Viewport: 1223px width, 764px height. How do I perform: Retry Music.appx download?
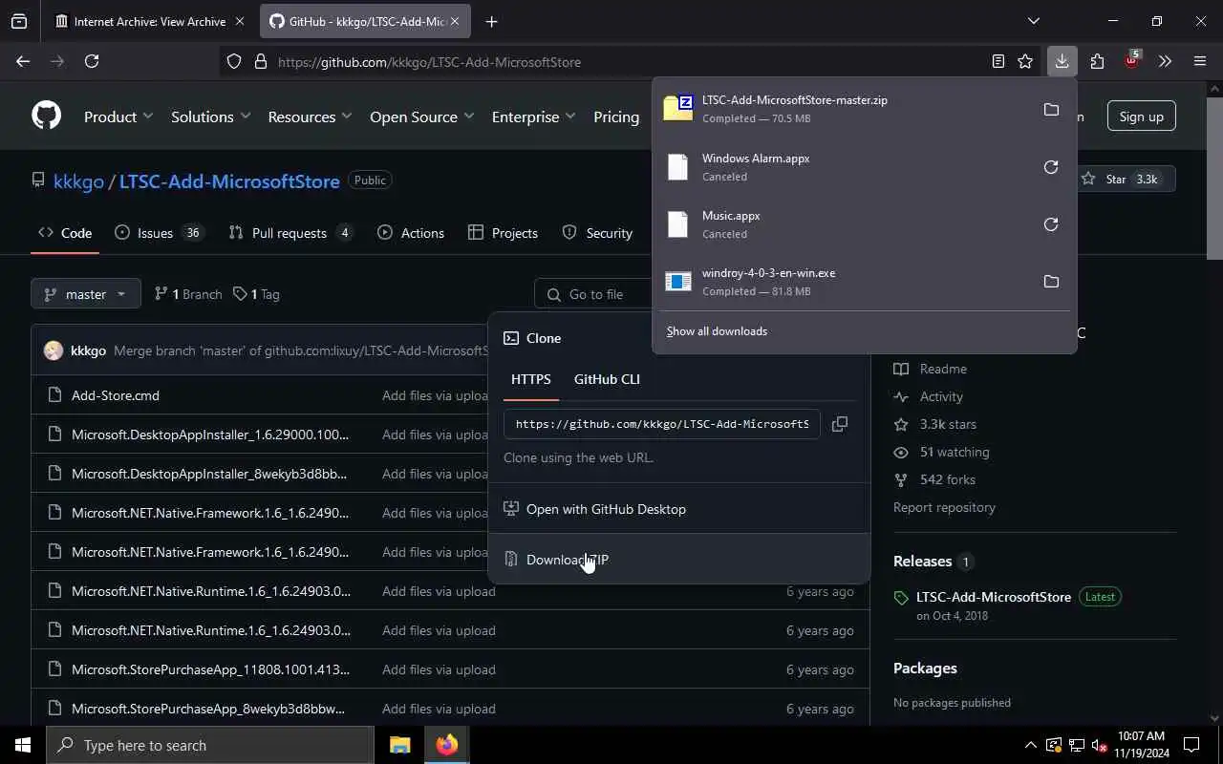click(x=1051, y=224)
